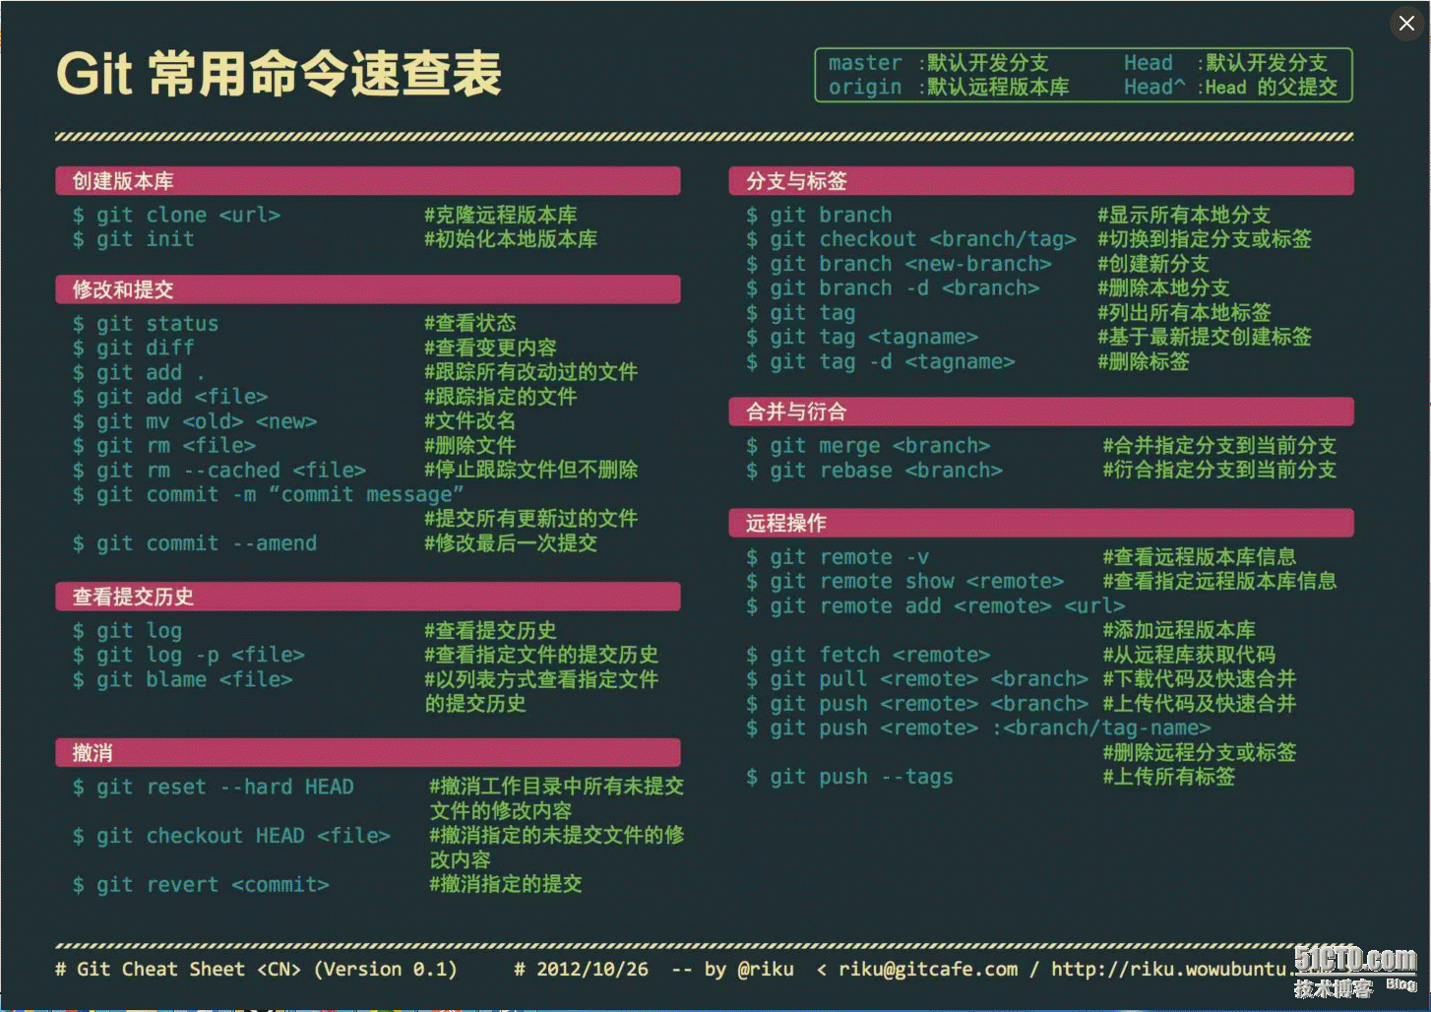Click the 'git blame <file>' command

click(183, 680)
